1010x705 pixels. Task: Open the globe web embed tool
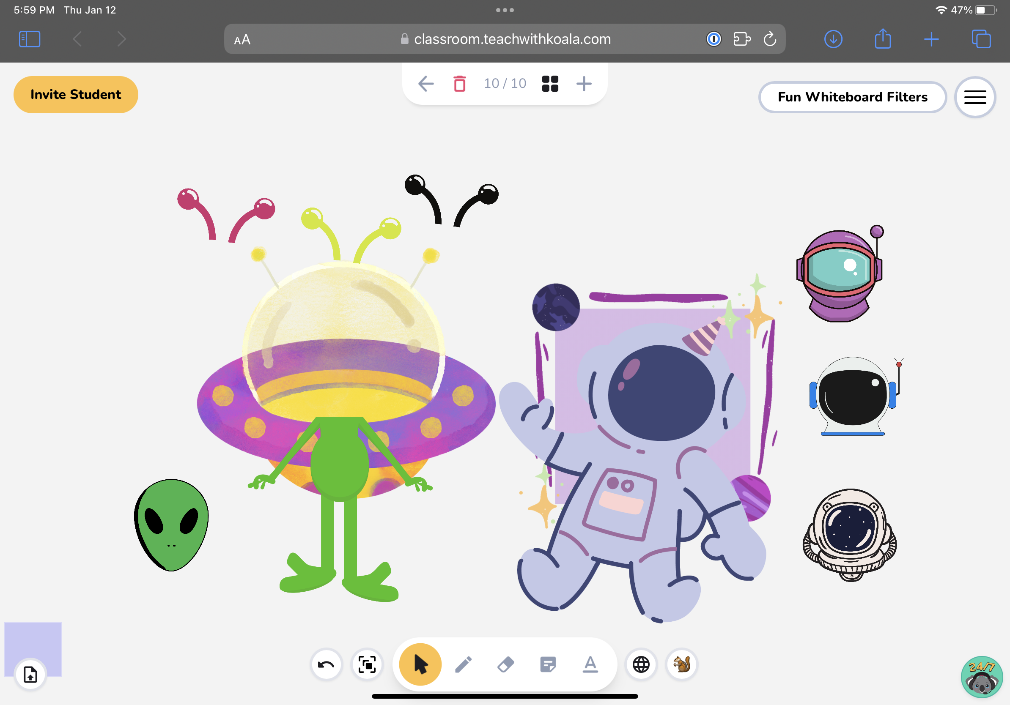click(x=640, y=664)
